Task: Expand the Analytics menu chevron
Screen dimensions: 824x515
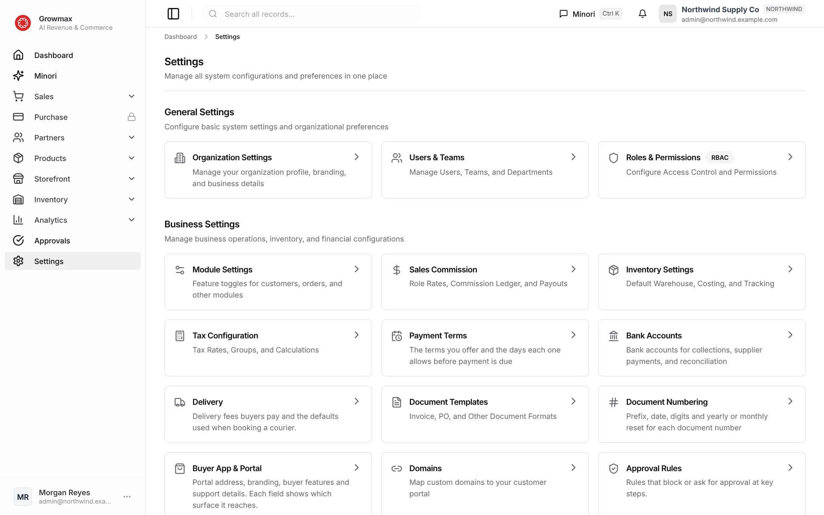Action: coord(132,220)
